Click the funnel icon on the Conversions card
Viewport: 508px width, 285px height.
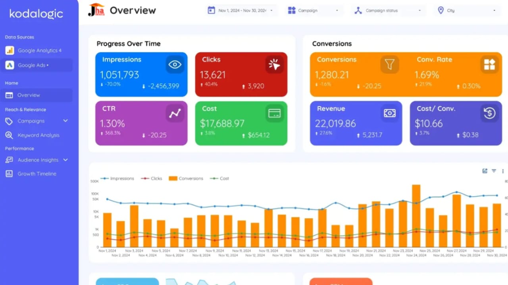390,65
